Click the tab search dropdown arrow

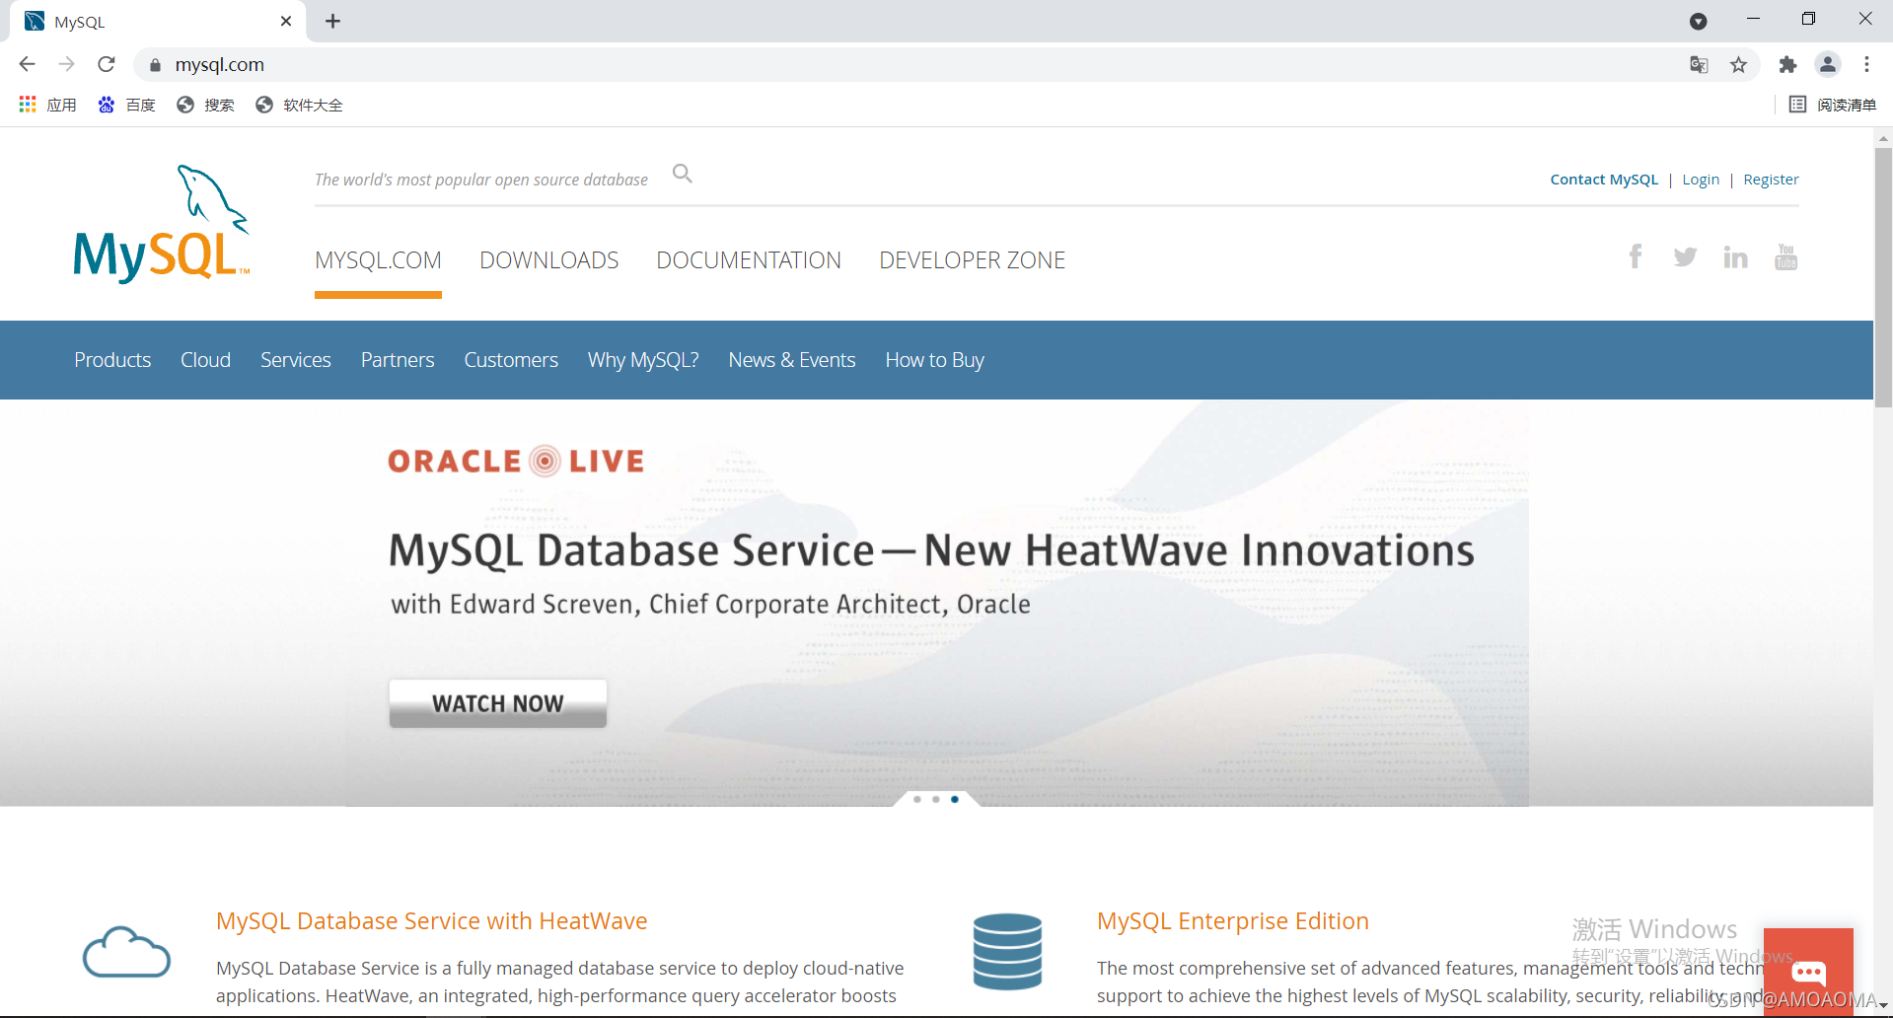pyautogui.click(x=1699, y=21)
